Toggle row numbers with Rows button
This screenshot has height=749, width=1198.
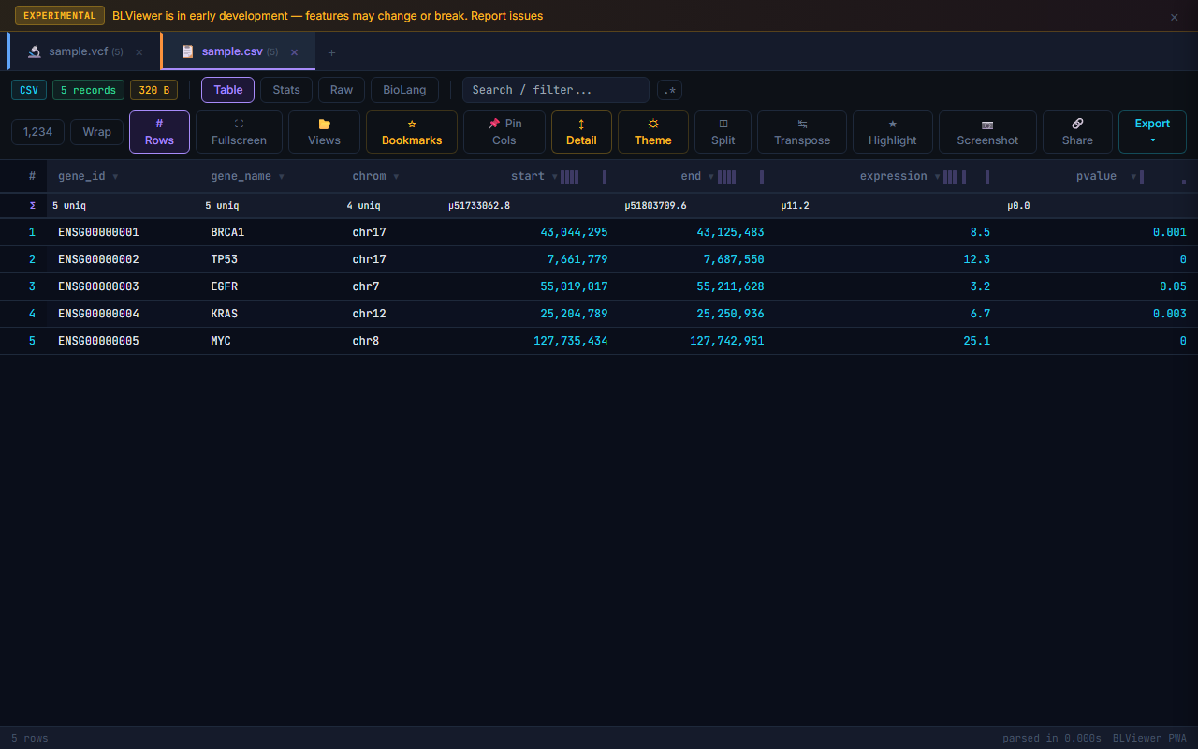pos(159,132)
